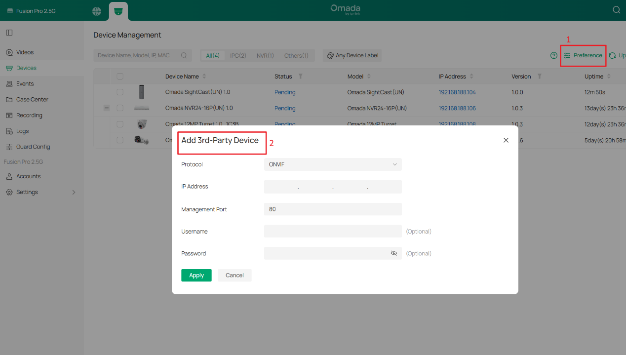Close the Add 3rd-Party Device dialog
Image resolution: width=626 pixels, height=355 pixels.
point(506,140)
